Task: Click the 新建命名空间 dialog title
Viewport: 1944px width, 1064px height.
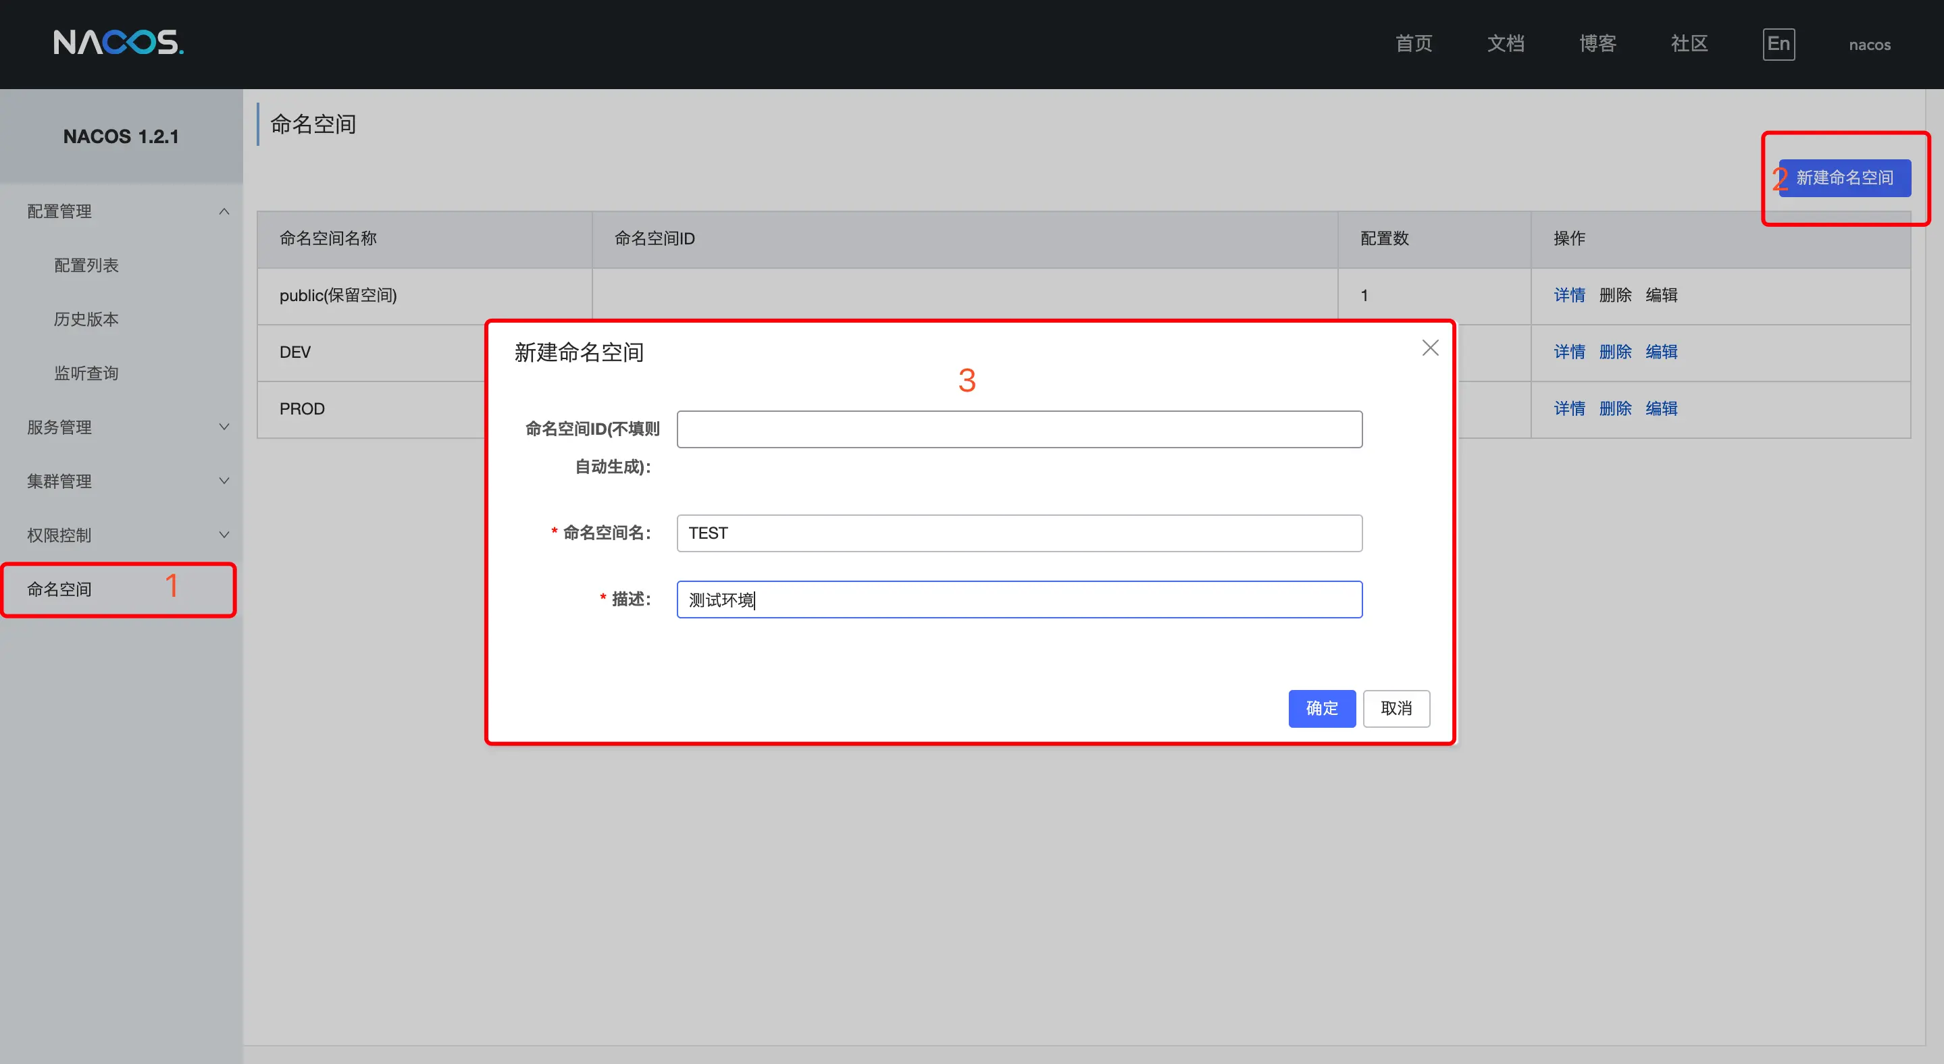Action: pyautogui.click(x=579, y=352)
